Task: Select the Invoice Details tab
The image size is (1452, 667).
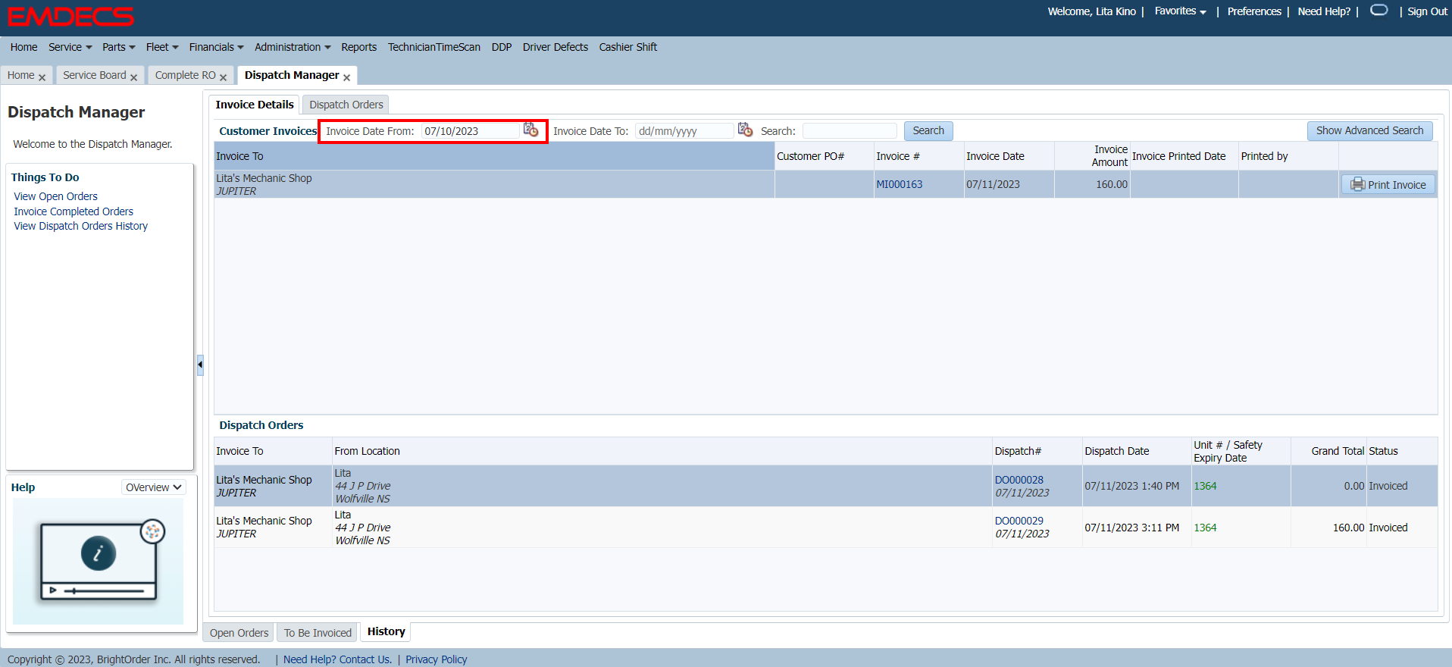Action: 255,105
